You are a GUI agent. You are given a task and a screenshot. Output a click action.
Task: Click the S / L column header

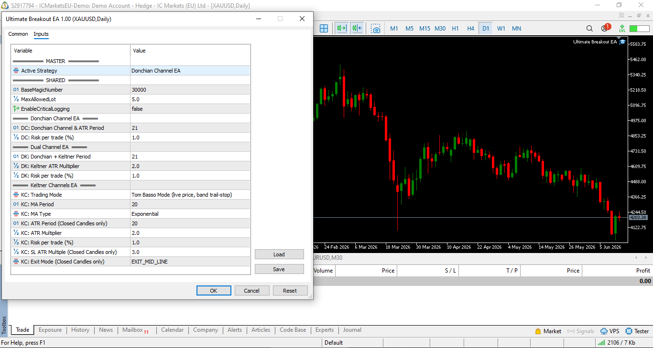428,271
